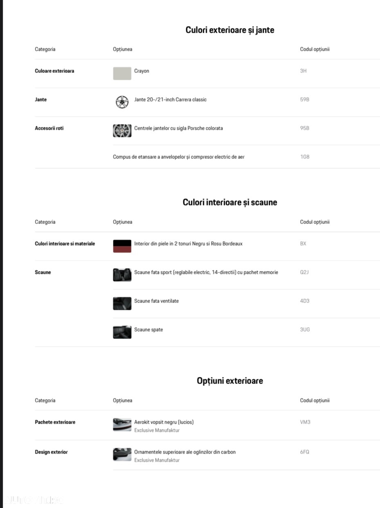Click Exclusive Manufaktur label under Aerokit
Image resolution: width=380 pixels, height=508 pixels.
pyautogui.click(x=157, y=430)
